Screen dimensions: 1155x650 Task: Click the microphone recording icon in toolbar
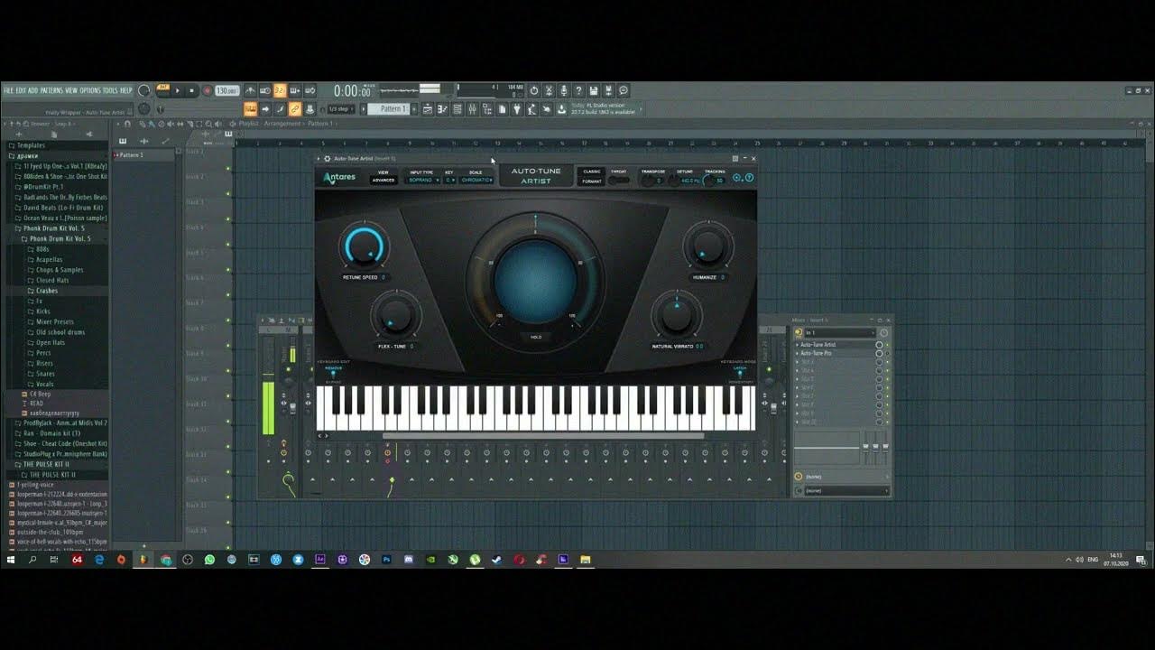[563, 90]
